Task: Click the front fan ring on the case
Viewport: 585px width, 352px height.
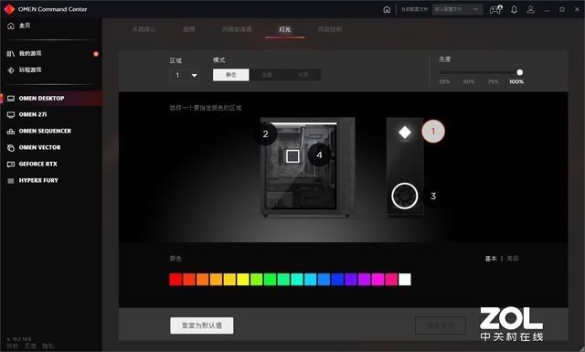Action: tap(404, 196)
